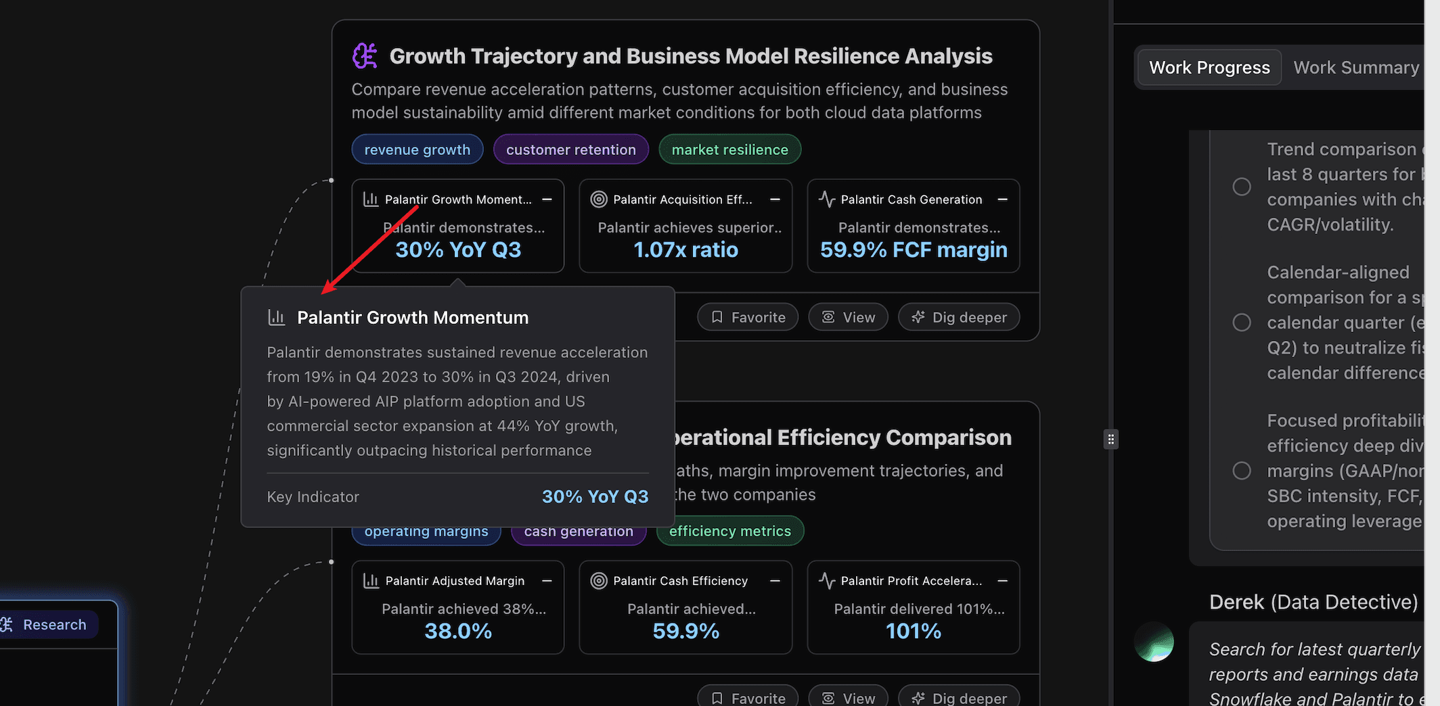This screenshot has width=1440, height=706.
Task: Click the Favorite button under Growth Trajectory analysis
Action: coord(747,316)
